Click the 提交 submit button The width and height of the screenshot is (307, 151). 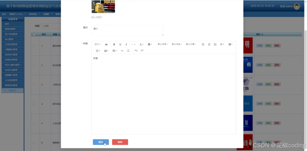(101, 142)
